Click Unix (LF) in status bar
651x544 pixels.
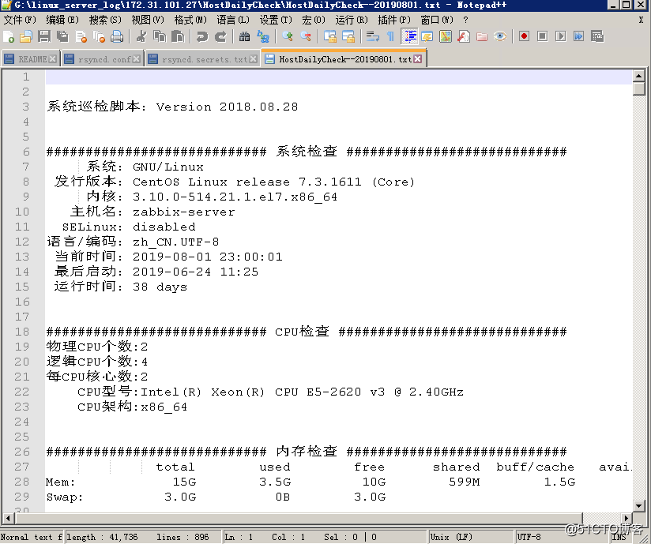tap(451, 537)
